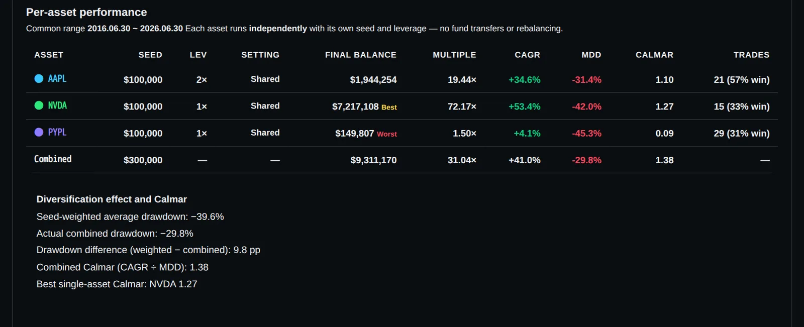
Task: Click the +53.4% CAGR value
Action: click(x=524, y=106)
